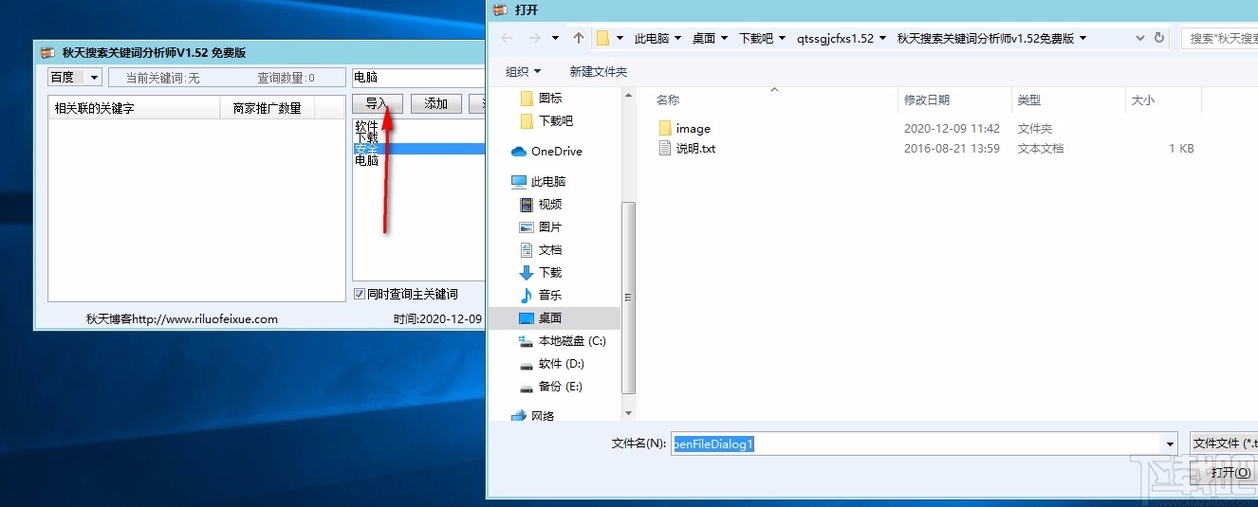Click the navigation pane scrollbar

coord(628,299)
